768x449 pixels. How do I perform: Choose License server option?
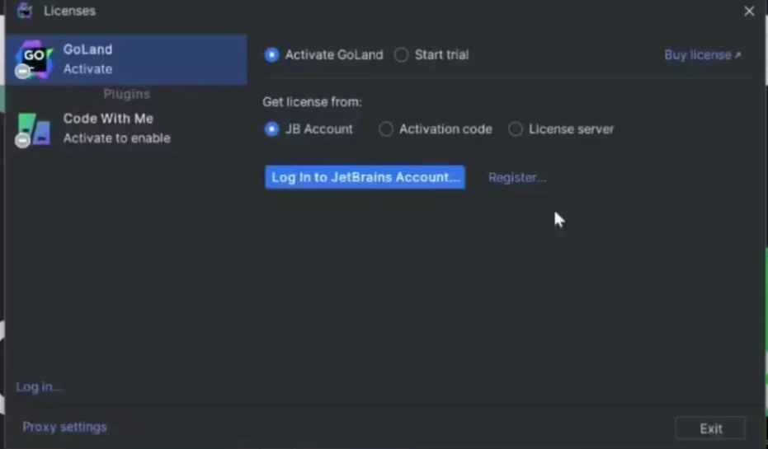click(x=516, y=129)
